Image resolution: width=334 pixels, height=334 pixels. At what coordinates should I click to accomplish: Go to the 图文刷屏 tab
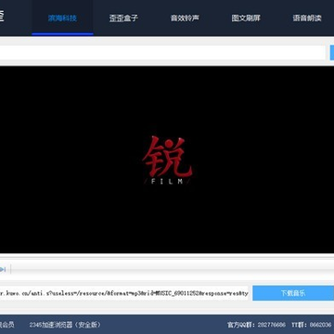[x=246, y=18]
